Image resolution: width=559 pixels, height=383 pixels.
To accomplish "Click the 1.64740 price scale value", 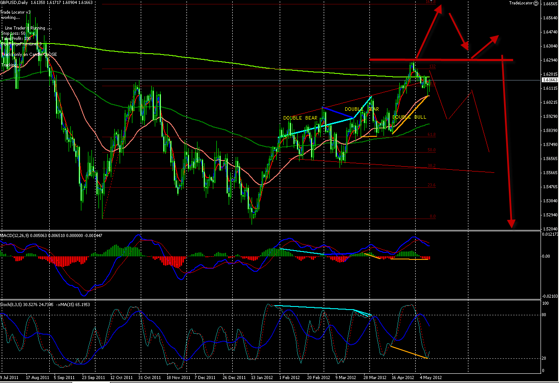I will coord(551,32).
